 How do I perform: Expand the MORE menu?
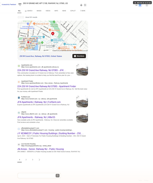click(x=83, y=11)
